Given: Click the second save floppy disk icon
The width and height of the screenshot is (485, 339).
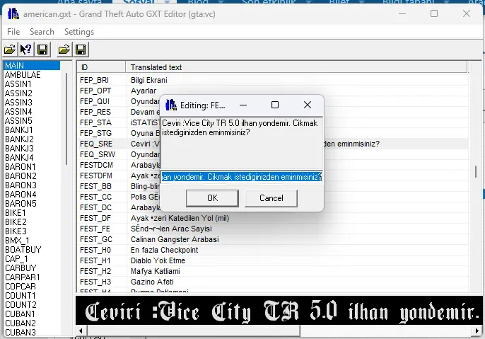Looking at the screenshot, I should click(x=81, y=50).
